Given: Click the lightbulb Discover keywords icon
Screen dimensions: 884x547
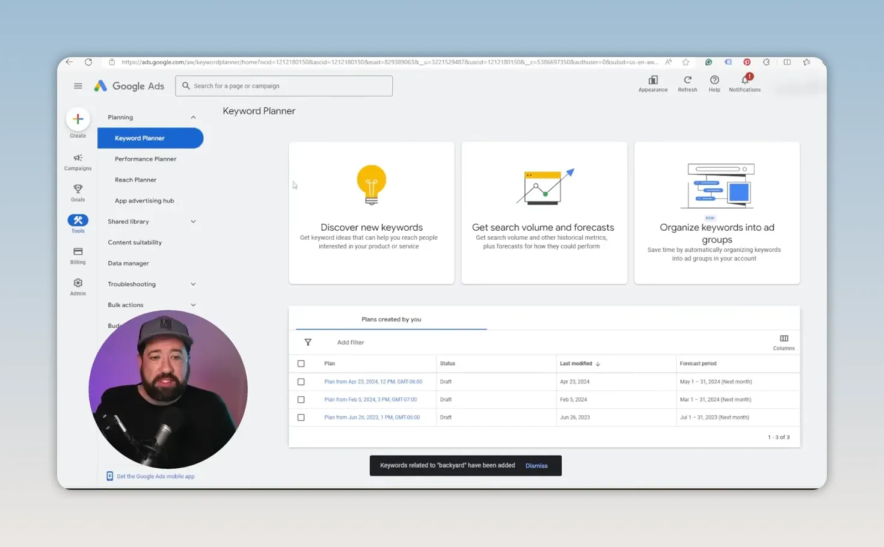Looking at the screenshot, I should [372, 185].
